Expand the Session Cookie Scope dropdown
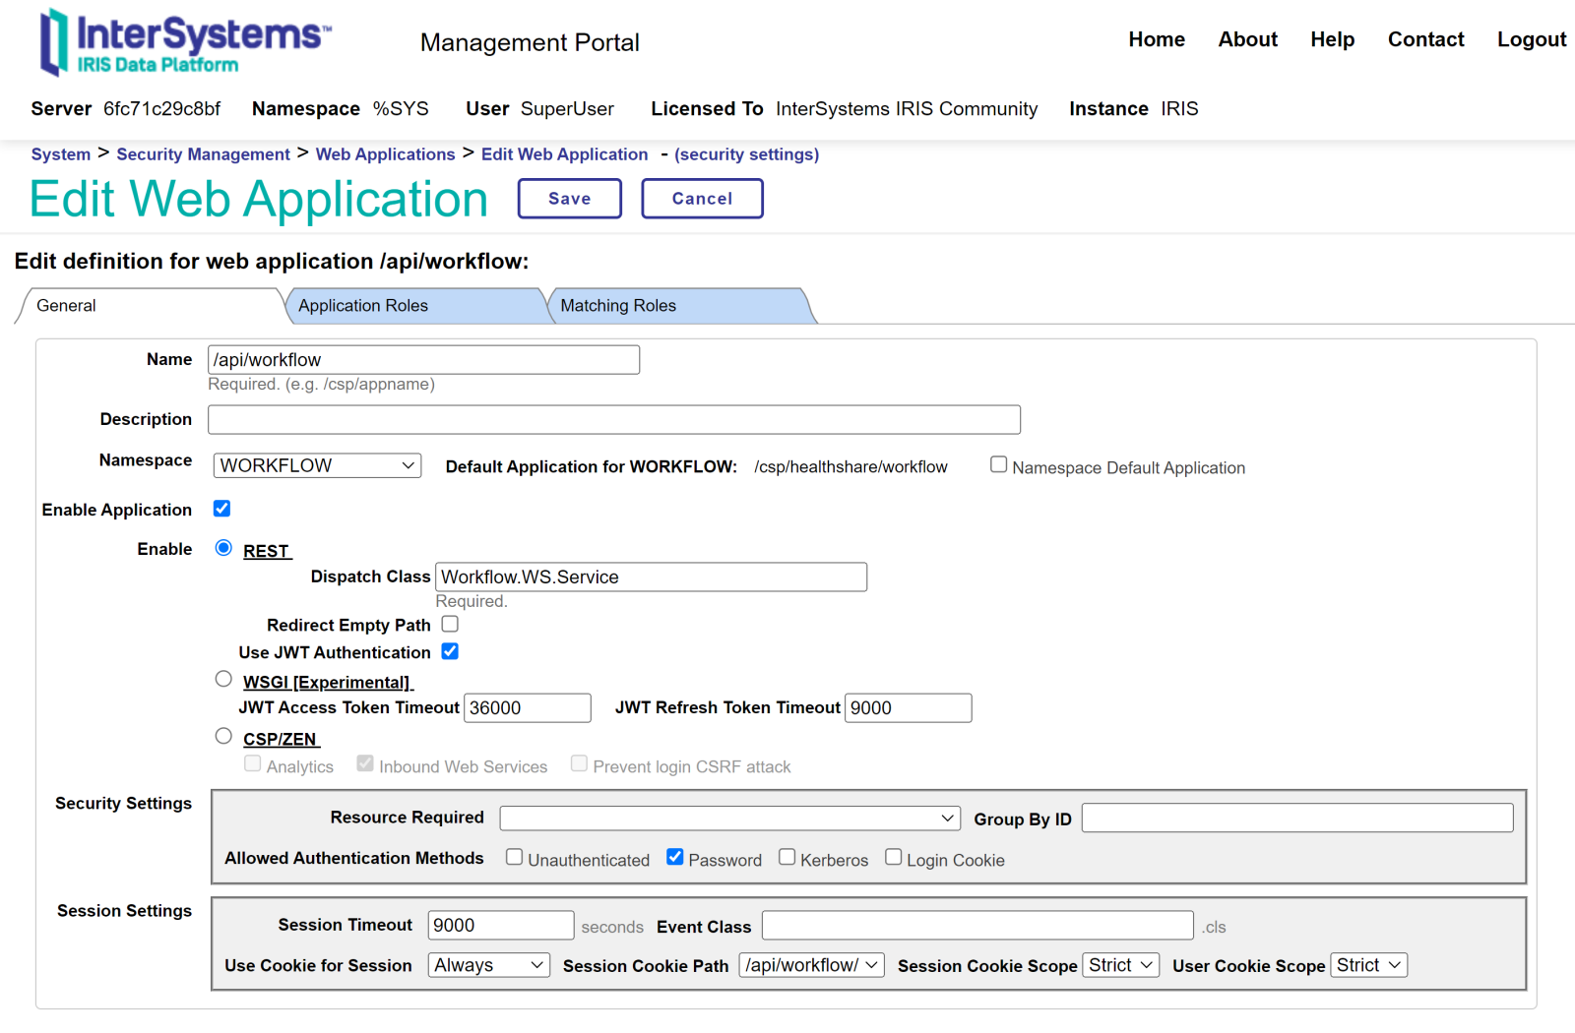This screenshot has height=1033, width=1575. (x=1120, y=965)
